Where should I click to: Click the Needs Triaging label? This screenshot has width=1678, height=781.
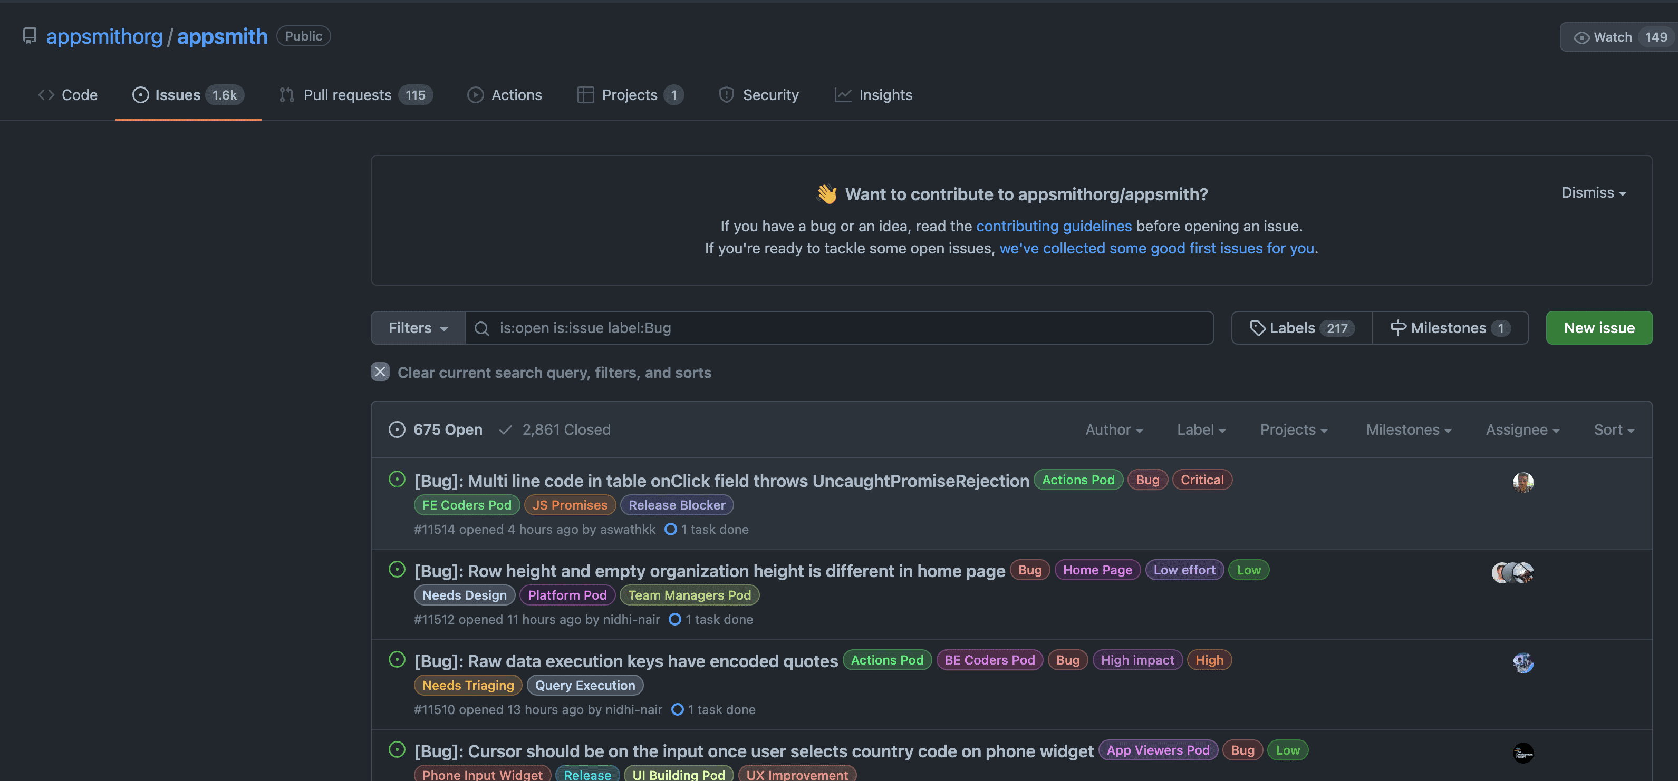[x=468, y=685]
